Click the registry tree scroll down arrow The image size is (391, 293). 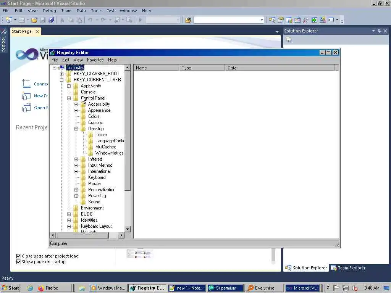pyautogui.click(x=128, y=229)
